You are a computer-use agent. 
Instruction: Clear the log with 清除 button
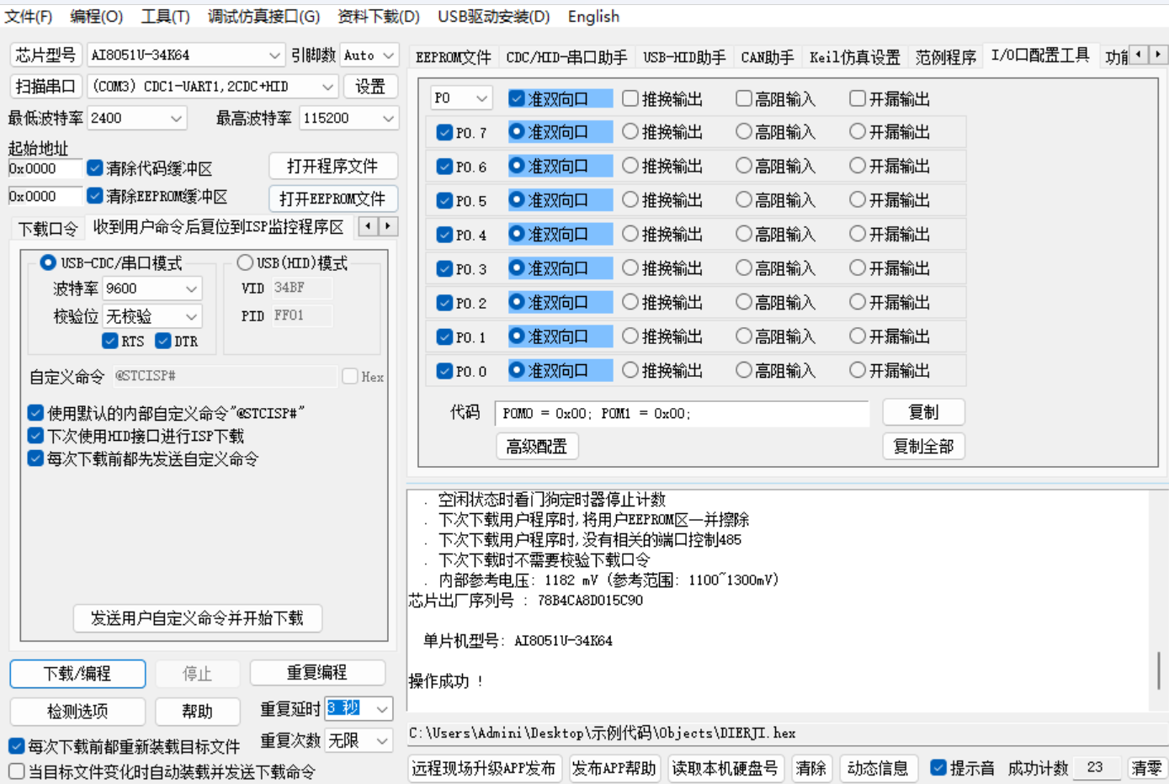coord(811,768)
